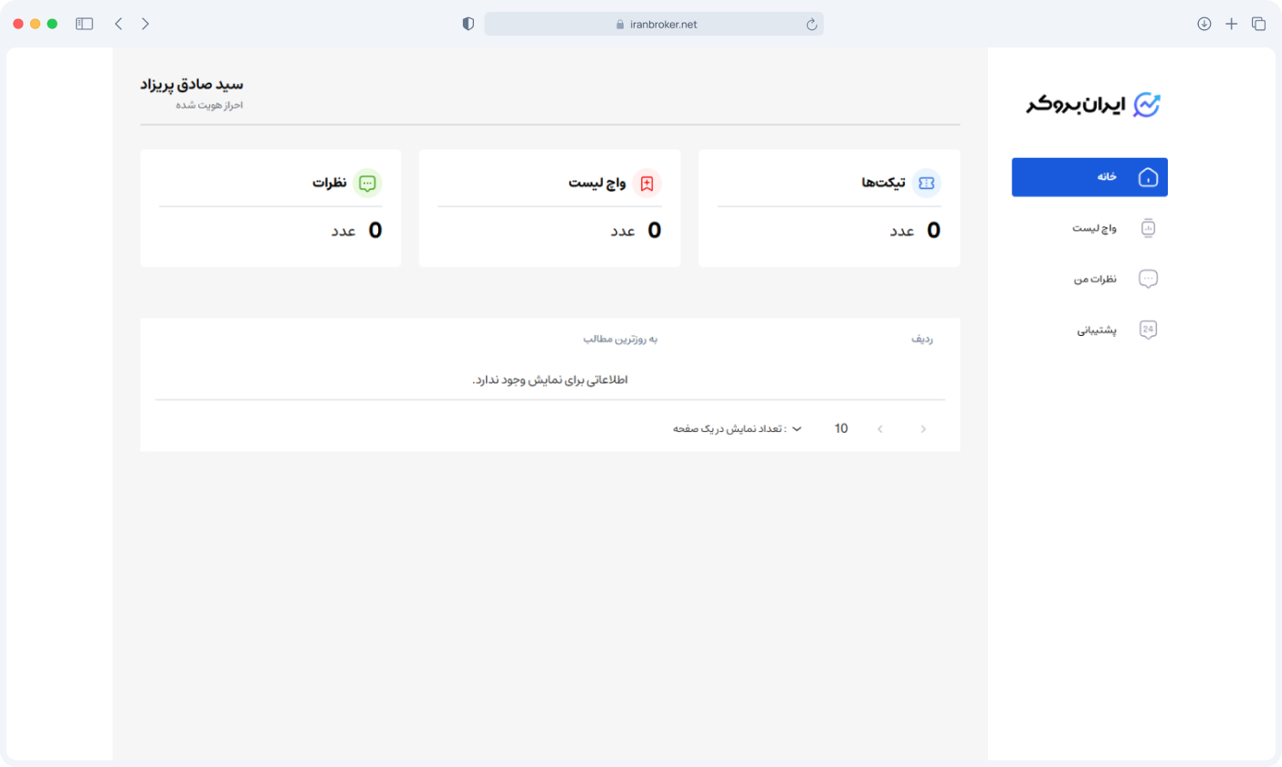Open the rows per page dropdown
The height and width of the screenshot is (767, 1282).
coord(796,428)
